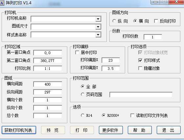Screen dimensions: 184x140
Task: Click the 第一窗口角点 field showing 0,0
Action: click(x=48, y=53)
